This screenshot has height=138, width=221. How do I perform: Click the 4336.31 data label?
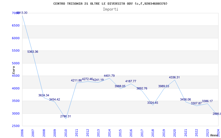pos(174,78)
